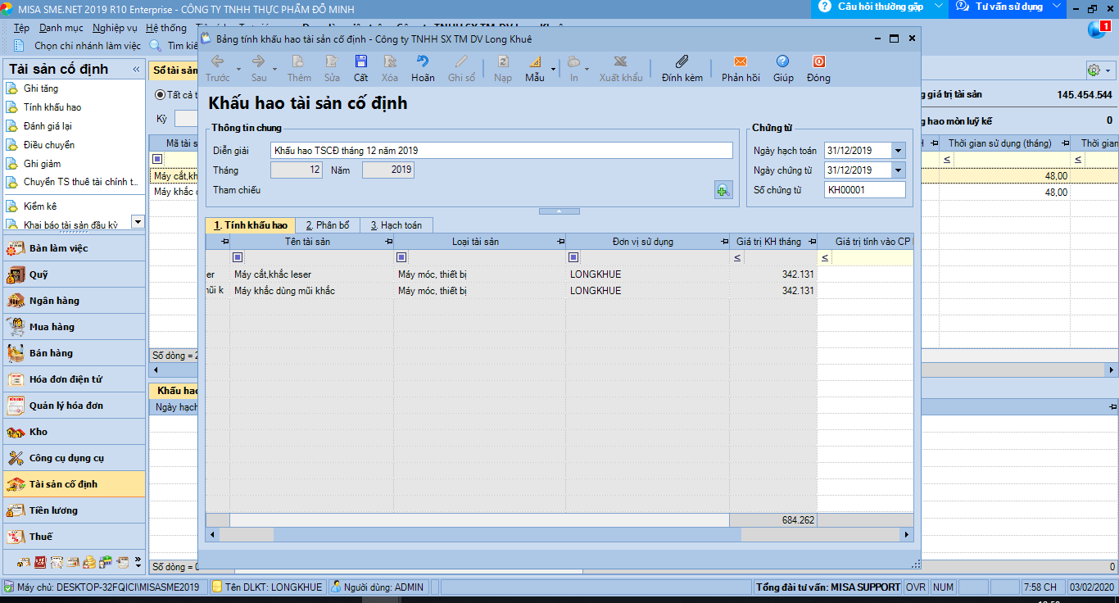Click the Diễn giải text field
The image size is (1119, 603).
(501, 151)
